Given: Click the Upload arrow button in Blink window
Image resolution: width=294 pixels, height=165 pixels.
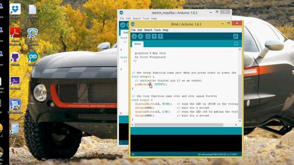Looking at the screenshot, I should (x=141, y=36).
